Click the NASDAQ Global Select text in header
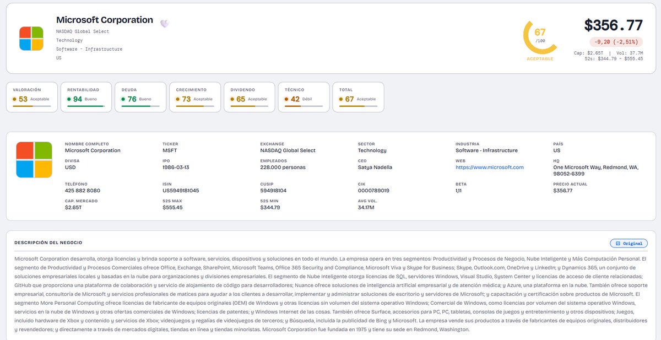Viewport: 661px width, 340px height. [83, 31]
